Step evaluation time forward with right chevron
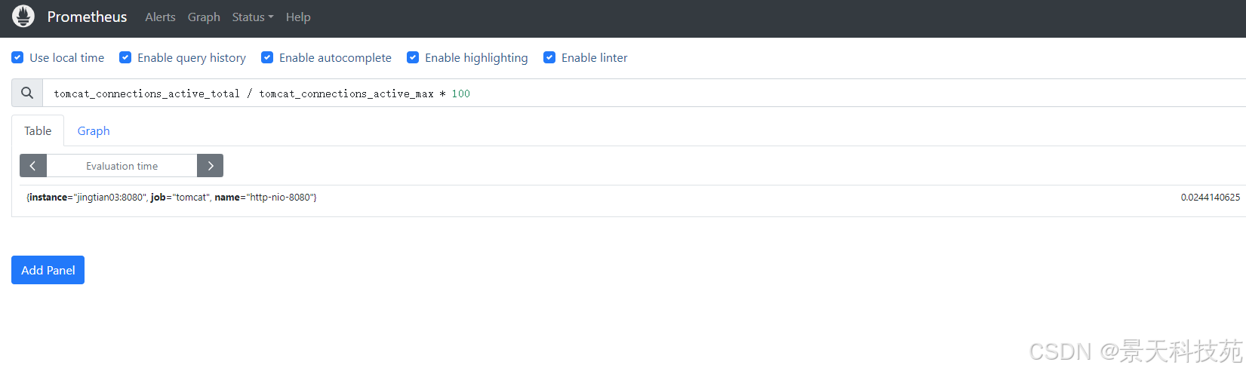Image resolution: width=1246 pixels, height=374 pixels. click(211, 166)
